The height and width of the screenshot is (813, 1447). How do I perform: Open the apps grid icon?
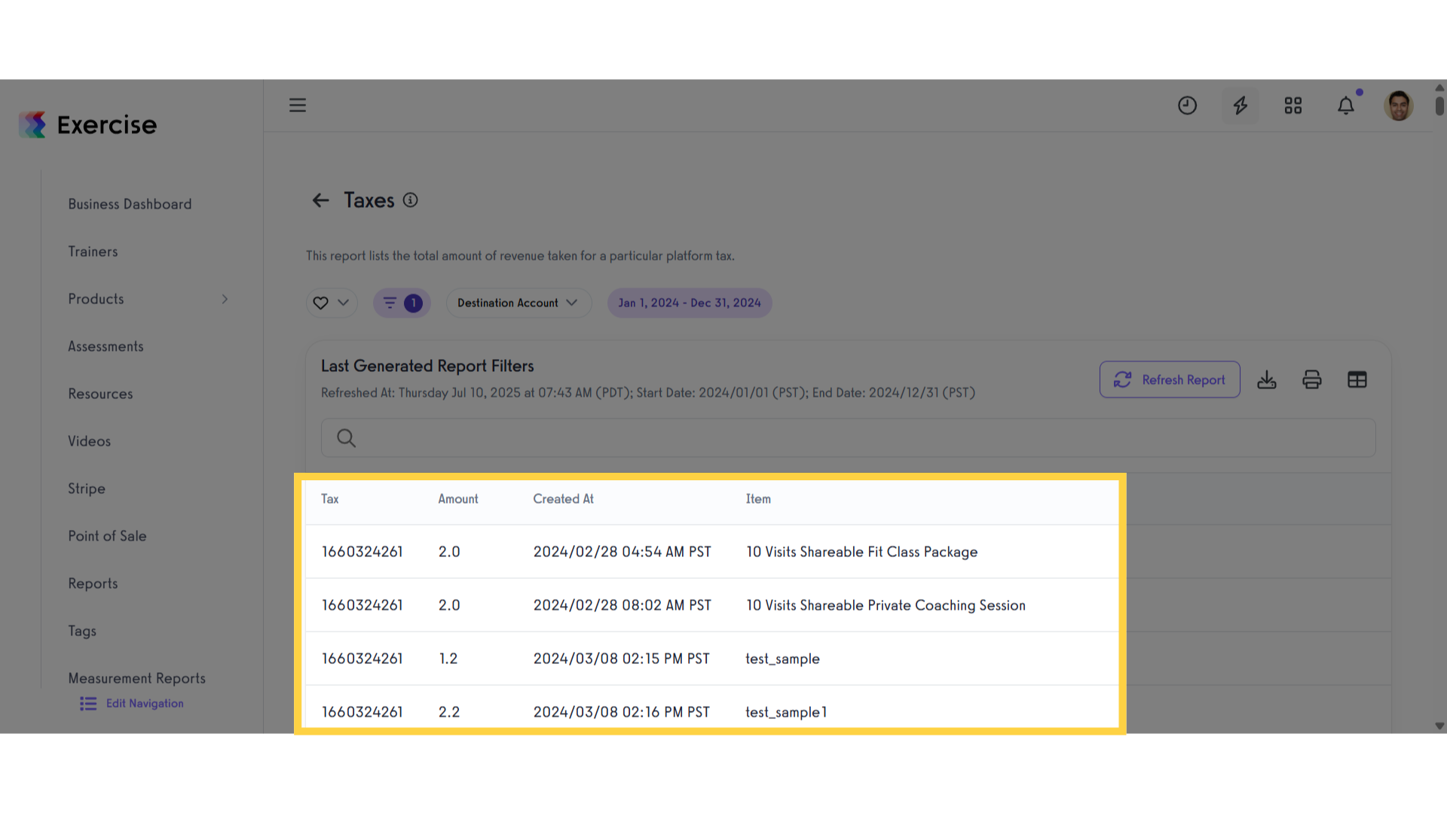coord(1293,105)
